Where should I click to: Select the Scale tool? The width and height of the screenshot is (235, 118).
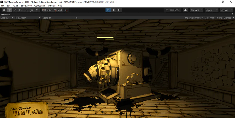(21, 10)
